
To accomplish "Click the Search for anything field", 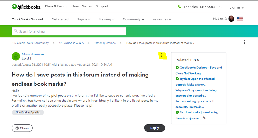I will coord(69,31).
